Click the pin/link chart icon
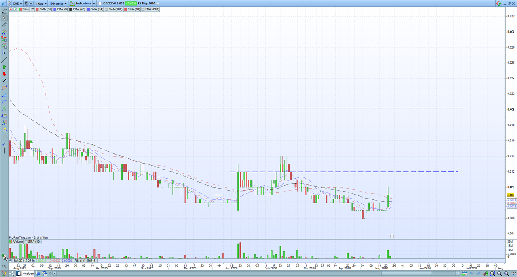The image size is (517, 277). pos(9,3)
